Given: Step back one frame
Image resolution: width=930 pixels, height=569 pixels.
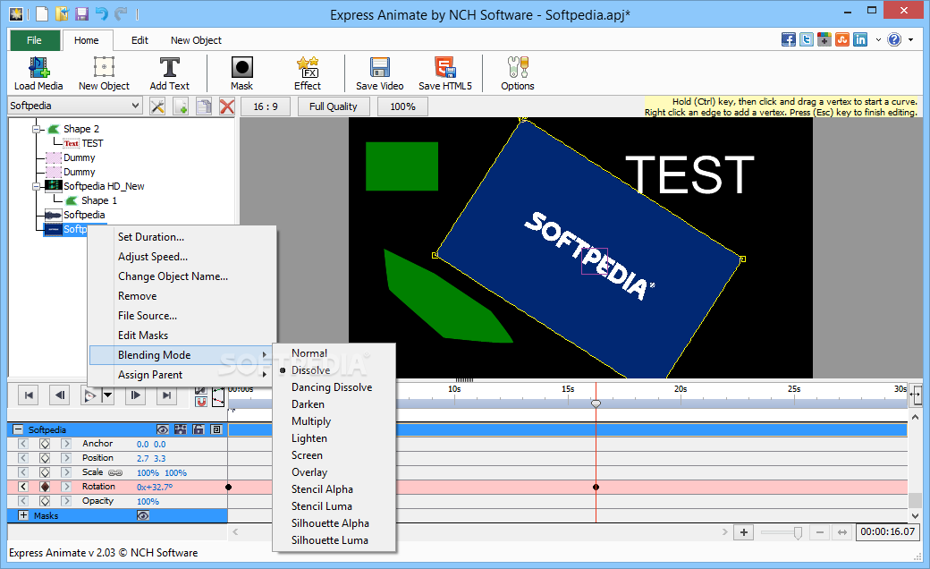Looking at the screenshot, I should pos(60,395).
